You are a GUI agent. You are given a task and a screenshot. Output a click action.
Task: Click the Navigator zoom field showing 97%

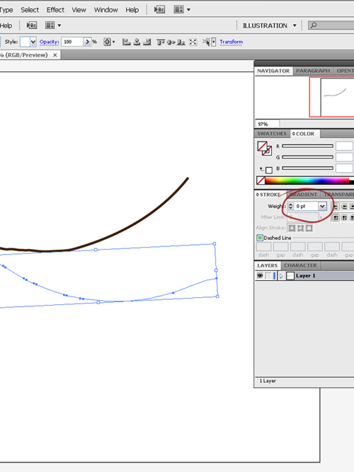coord(268,124)
